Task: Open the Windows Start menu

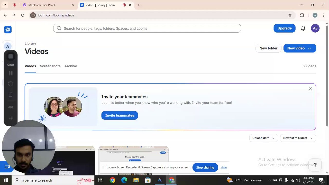Action: (6, 180)
